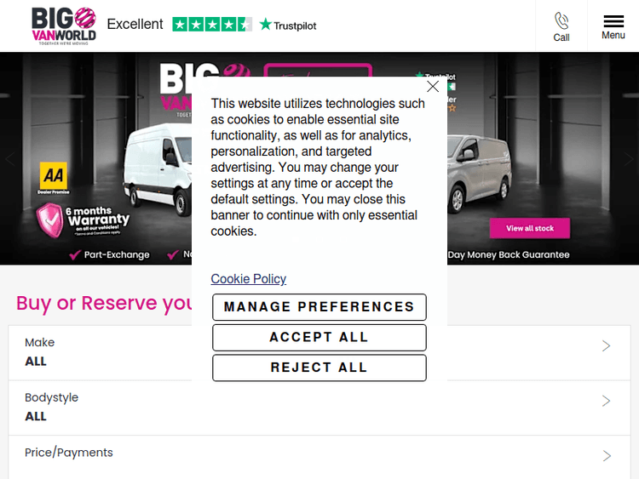Click the Trustpilot star rating
The image size is (639, 479).
point(212,25)
